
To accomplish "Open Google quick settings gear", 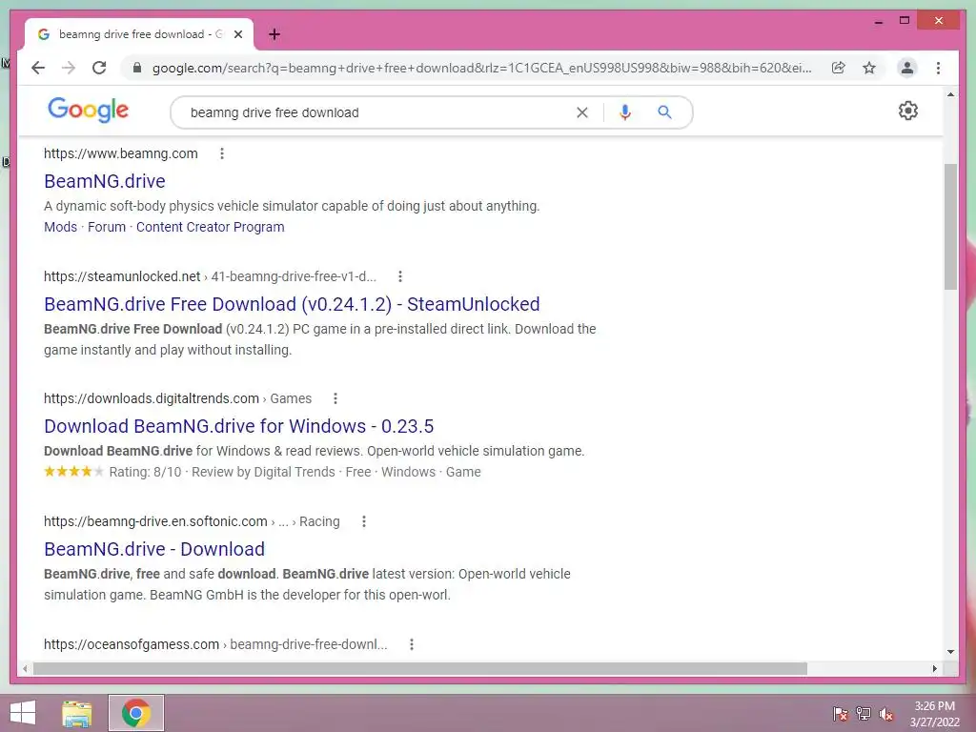I will tap(907, 111).
